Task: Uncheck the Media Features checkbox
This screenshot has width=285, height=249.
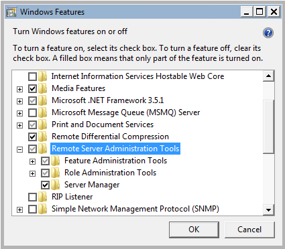Action: pos(32,89)
